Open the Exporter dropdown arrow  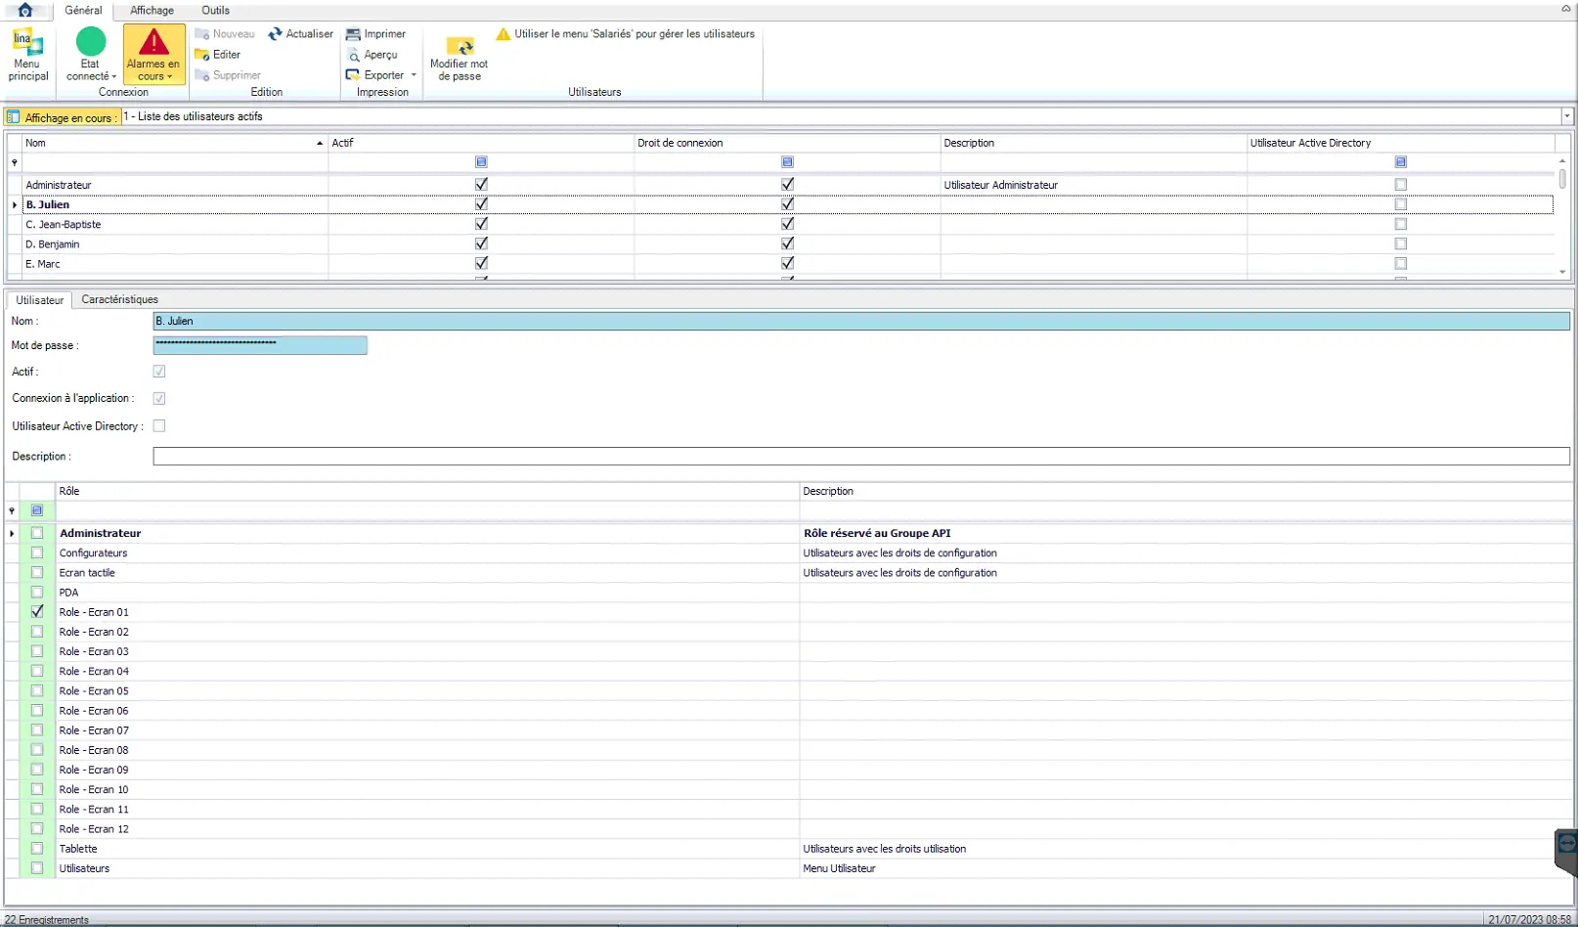[x=414, y=75]
